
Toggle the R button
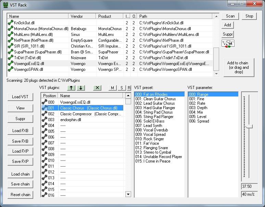(x=129, y=88)
